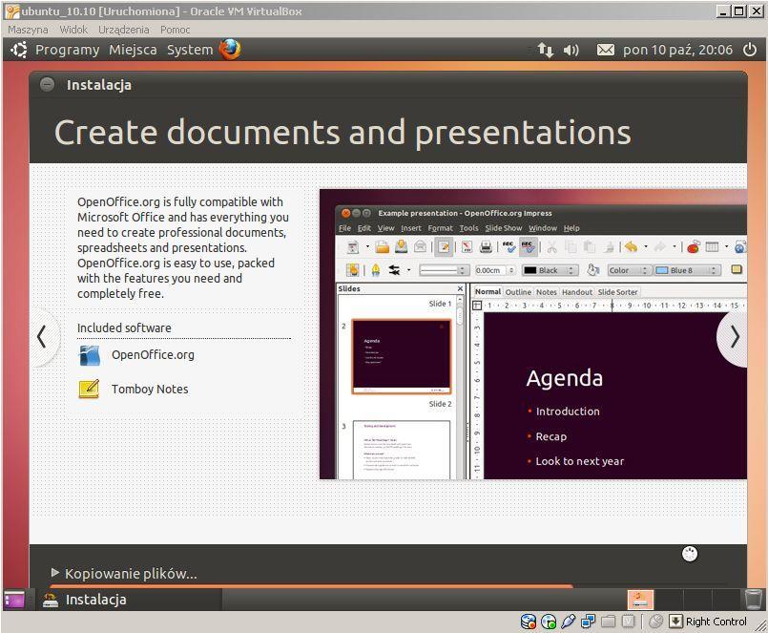Click the printer icon in the Impress toolbar
Image resolution: width=768 pixels, height=633 pixels.
coord(486,246)
